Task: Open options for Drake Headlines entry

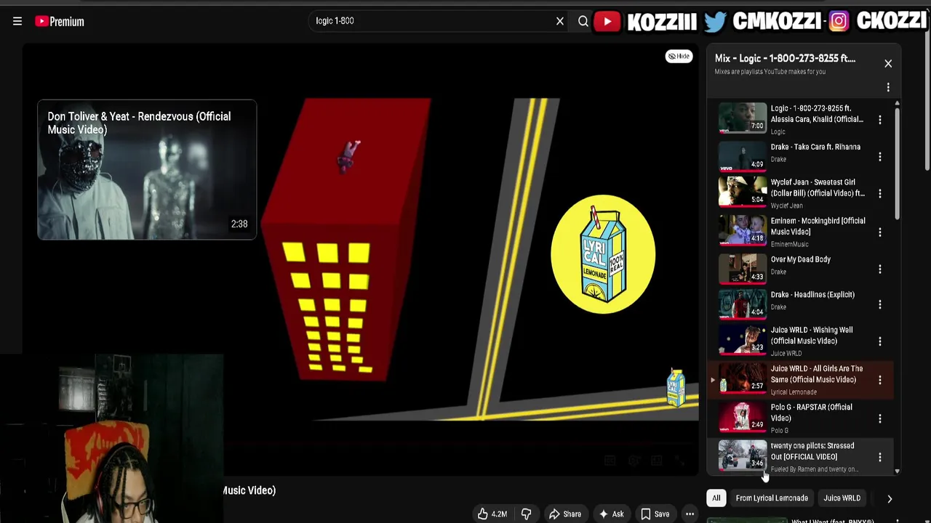Action: tap(880, 305)
